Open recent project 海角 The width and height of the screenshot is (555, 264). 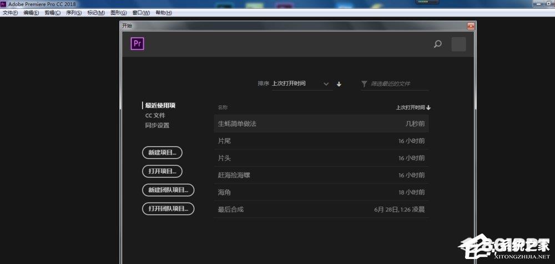click(x=321, y=192)
